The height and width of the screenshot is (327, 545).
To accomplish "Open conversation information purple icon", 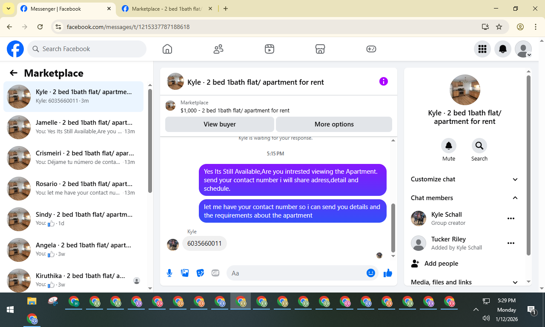I will [x=384, y=81].
